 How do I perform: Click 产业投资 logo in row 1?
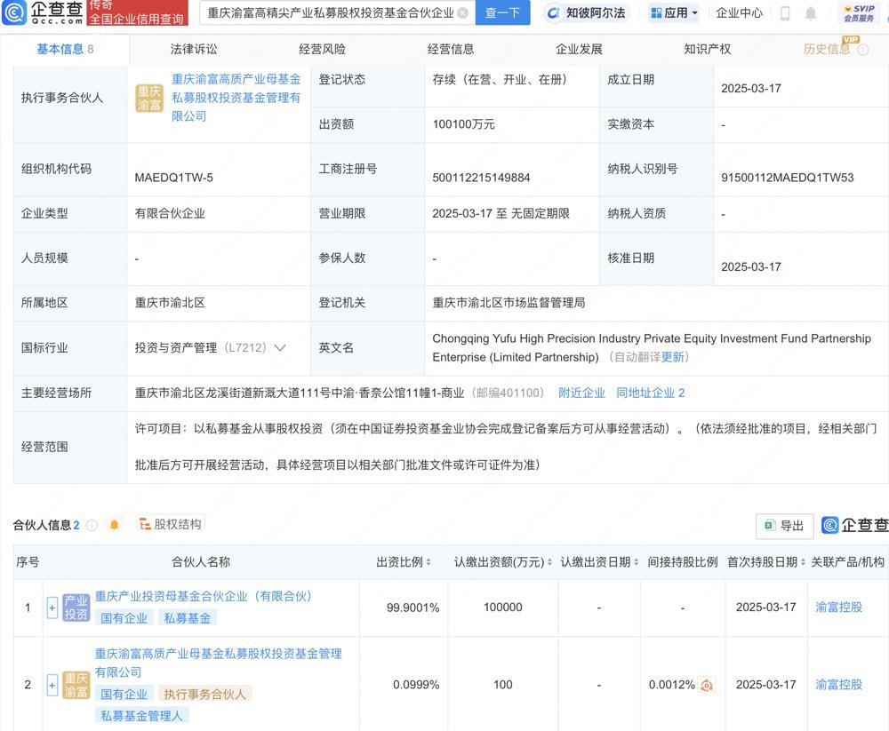(76, 608)
